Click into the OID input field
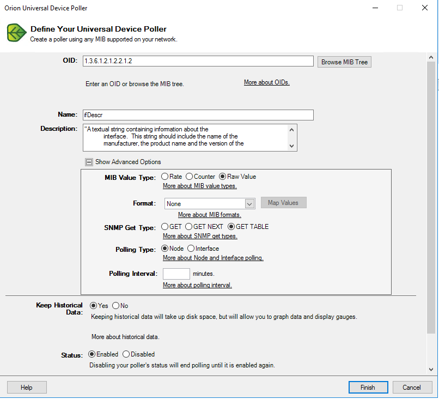The height and width of the screenshot is (399, 439). (198, 61)
